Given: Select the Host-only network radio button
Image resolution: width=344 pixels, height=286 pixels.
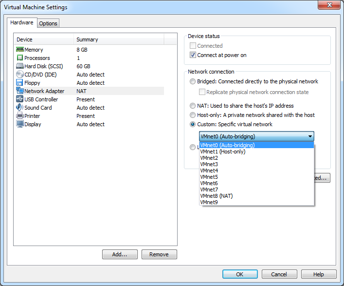Looking at the screenshot, I should (193, 115).
